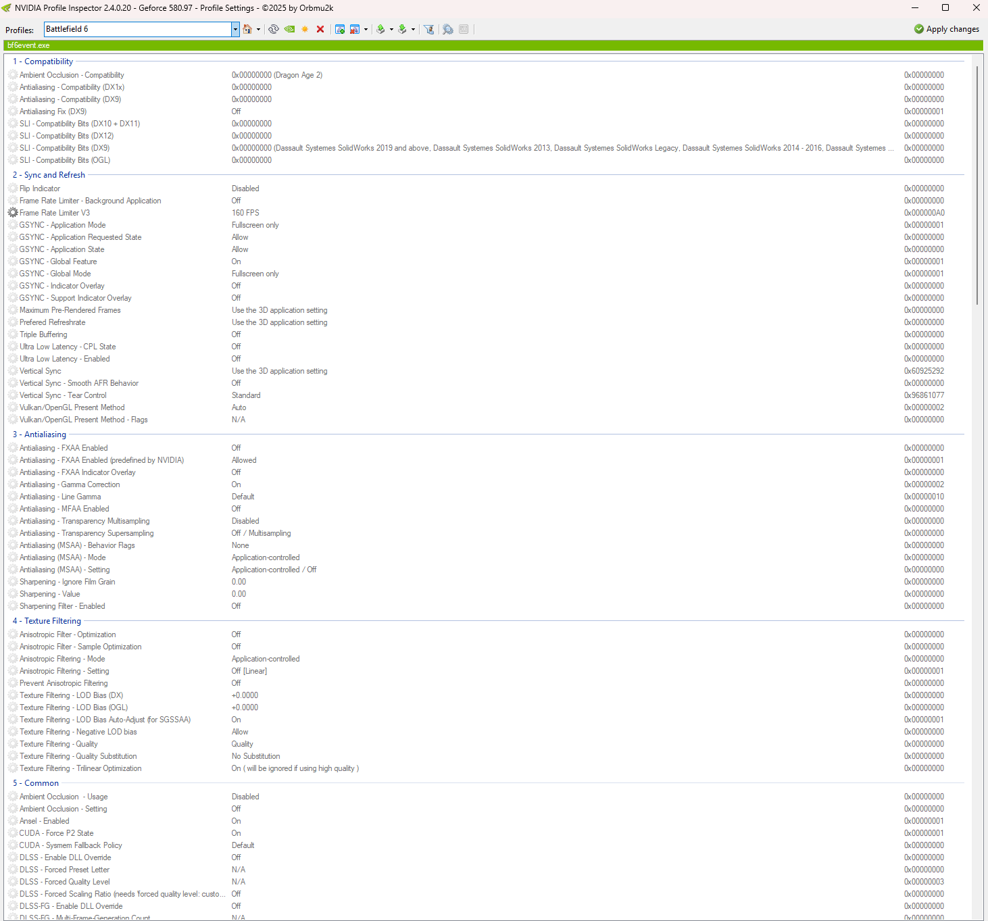Click the gear icon beside Frame Rate Limiter V3
This screenshot has height=921, width=988.
pyautogui.click(x=13, y=213)
